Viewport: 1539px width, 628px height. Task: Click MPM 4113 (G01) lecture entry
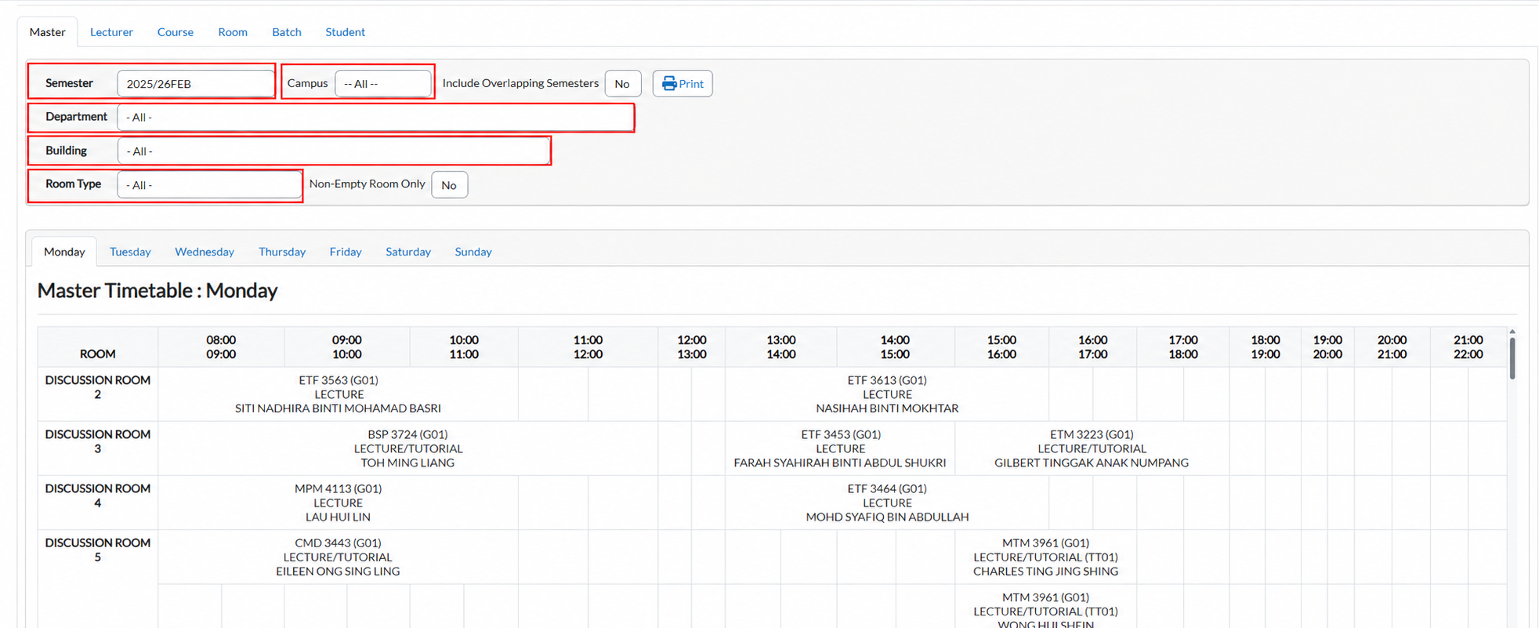[x=339, y=503]
